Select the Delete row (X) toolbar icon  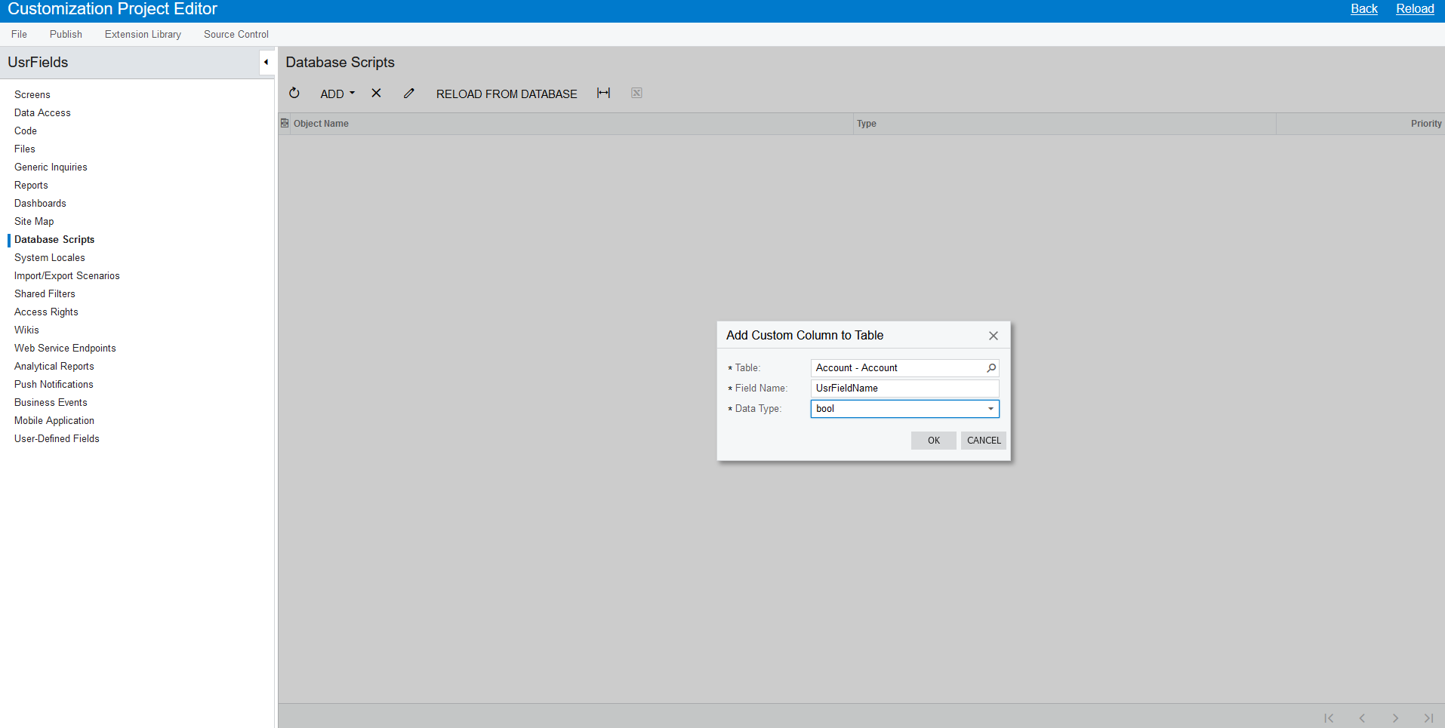coord(376,93)
